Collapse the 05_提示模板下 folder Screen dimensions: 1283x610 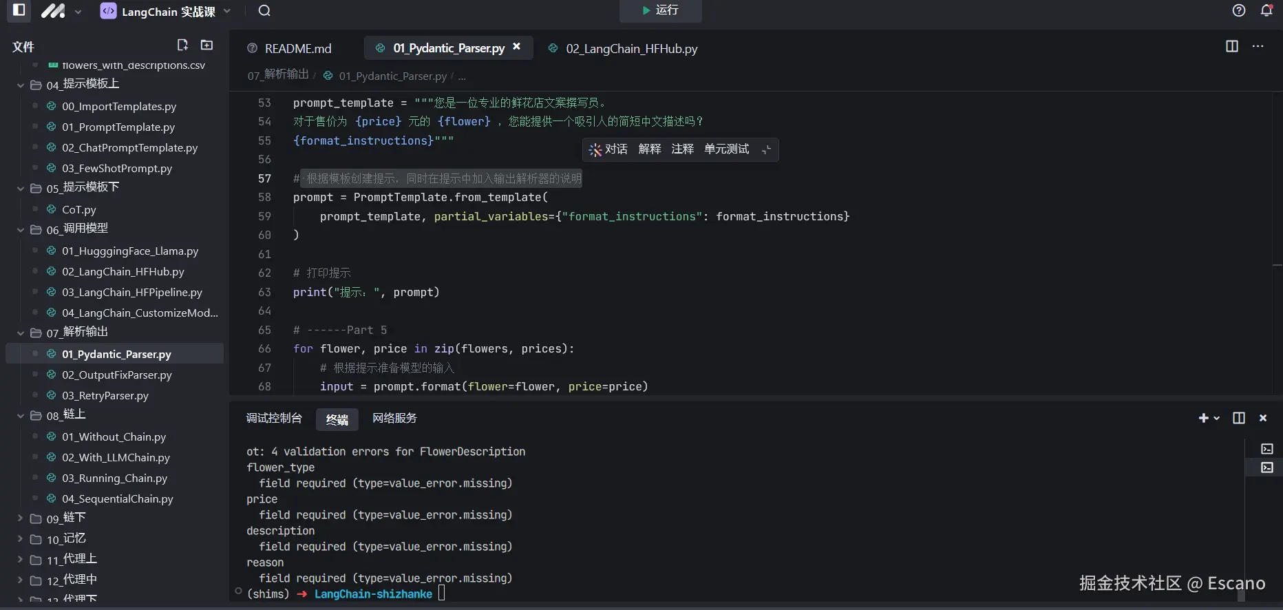pos(20,188)
